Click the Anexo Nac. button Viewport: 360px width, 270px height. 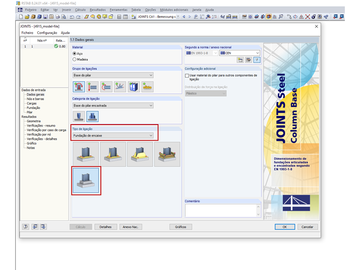coord(130,227)
